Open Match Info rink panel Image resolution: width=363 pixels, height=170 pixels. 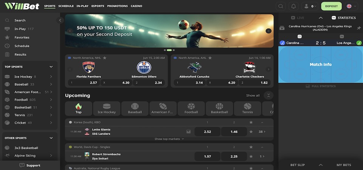click(321, 65)
